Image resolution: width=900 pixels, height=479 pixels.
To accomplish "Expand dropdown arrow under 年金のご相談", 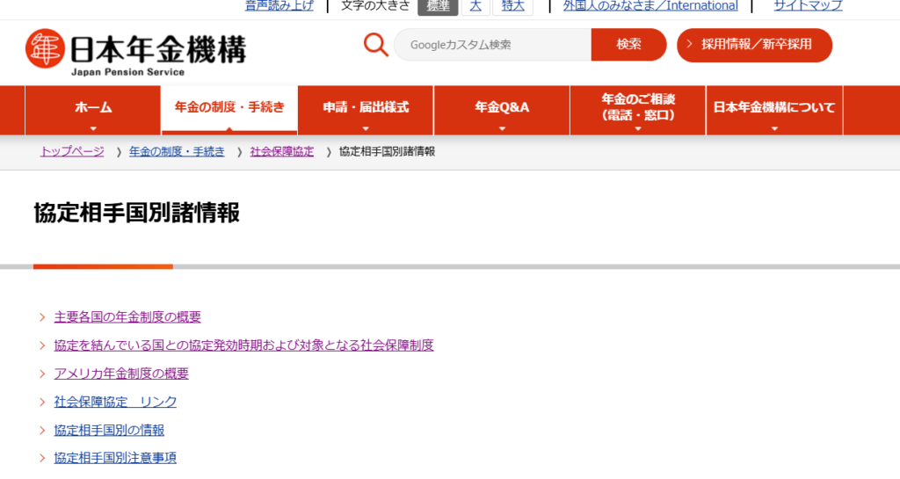I will tap(638, 129).
